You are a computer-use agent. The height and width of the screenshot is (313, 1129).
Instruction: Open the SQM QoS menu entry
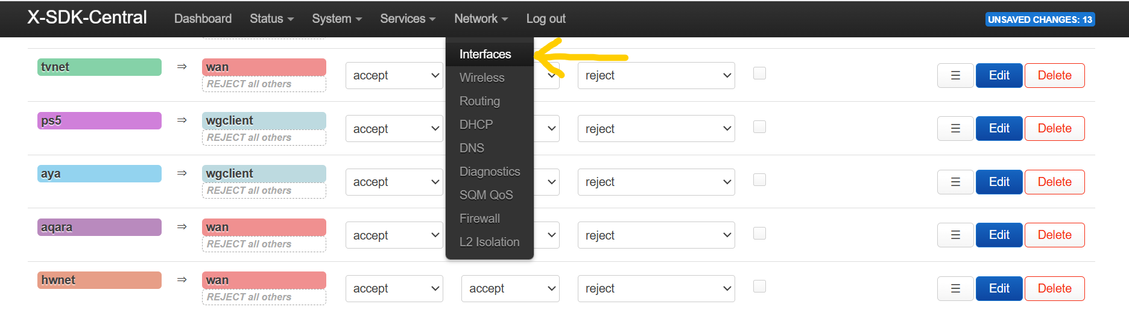tap(486, 195)
